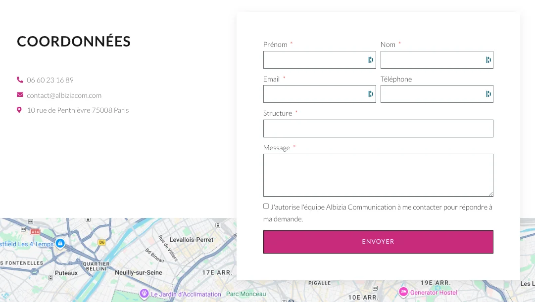Click the phone icon beside 06 60 23 16 89
Screen dimensions: 535x302
point(20,80)
